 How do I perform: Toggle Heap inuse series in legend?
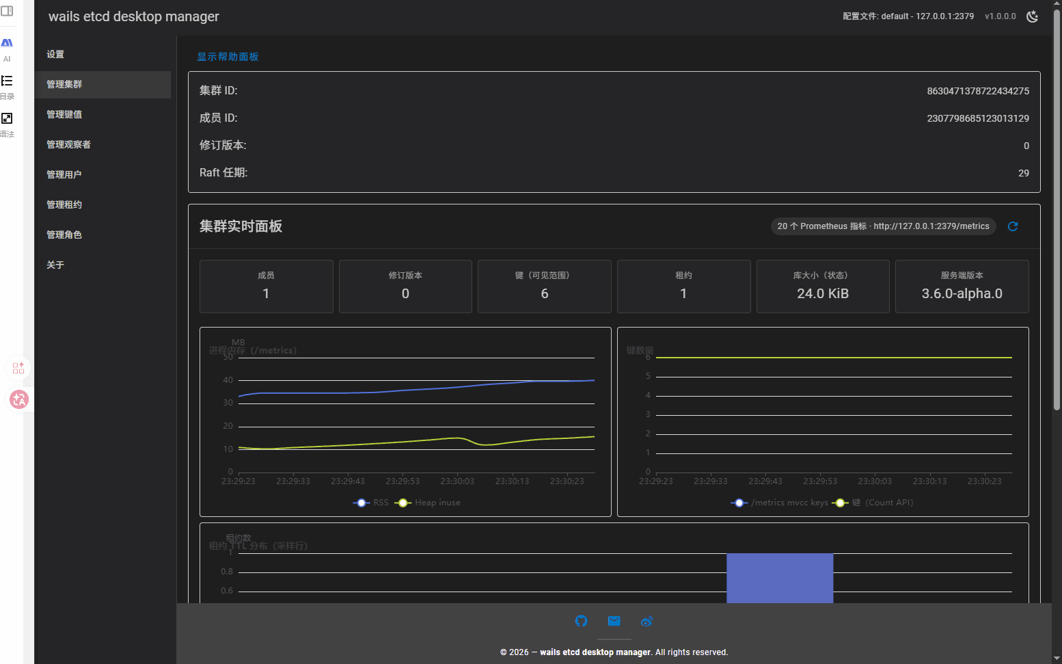click(428, 503)
